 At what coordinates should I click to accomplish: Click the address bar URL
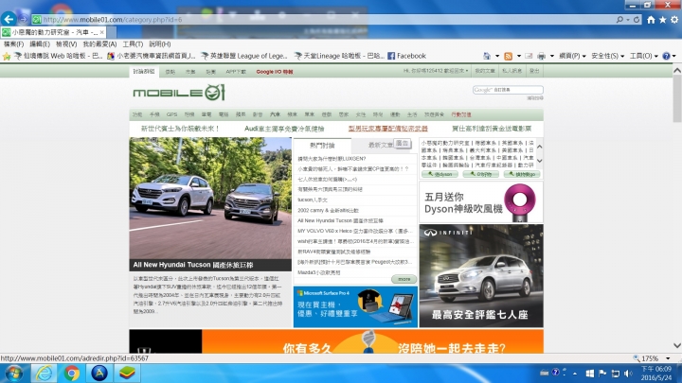[112, 20]
